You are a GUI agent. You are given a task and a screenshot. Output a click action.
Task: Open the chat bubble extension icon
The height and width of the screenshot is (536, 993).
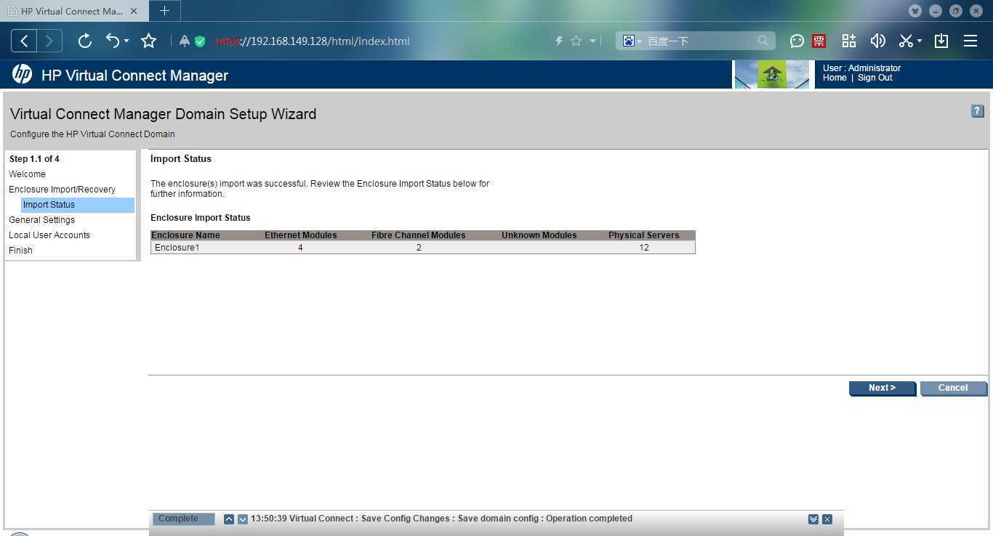click(797, 41)
